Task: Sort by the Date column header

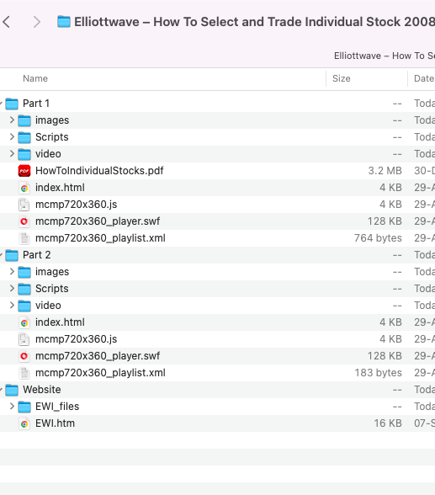Action: [424, 78]
